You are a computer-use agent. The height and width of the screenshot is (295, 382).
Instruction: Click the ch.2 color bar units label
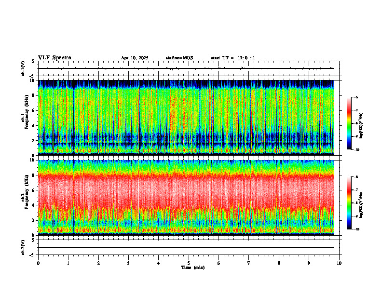click(361, 205)
